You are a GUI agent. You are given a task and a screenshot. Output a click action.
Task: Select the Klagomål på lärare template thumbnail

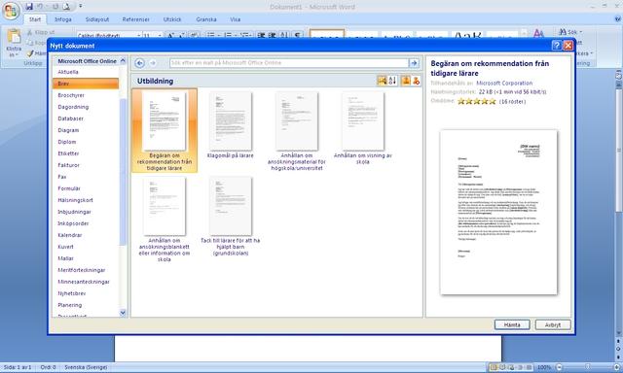click(231, 125)
